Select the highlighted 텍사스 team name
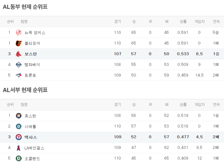The width and height of the screenshot is (224, 164). click(31, 137)
